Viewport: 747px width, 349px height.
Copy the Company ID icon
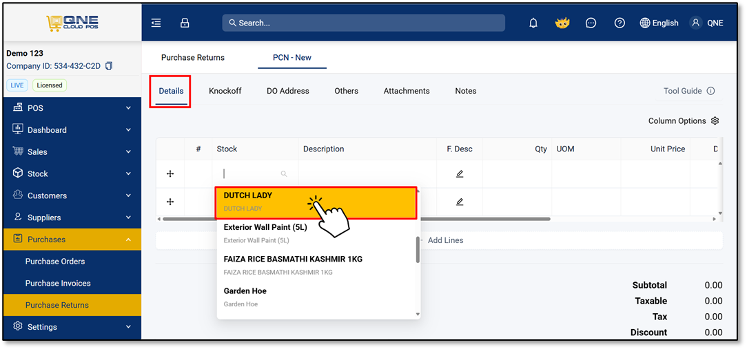(x=109, y=65)
